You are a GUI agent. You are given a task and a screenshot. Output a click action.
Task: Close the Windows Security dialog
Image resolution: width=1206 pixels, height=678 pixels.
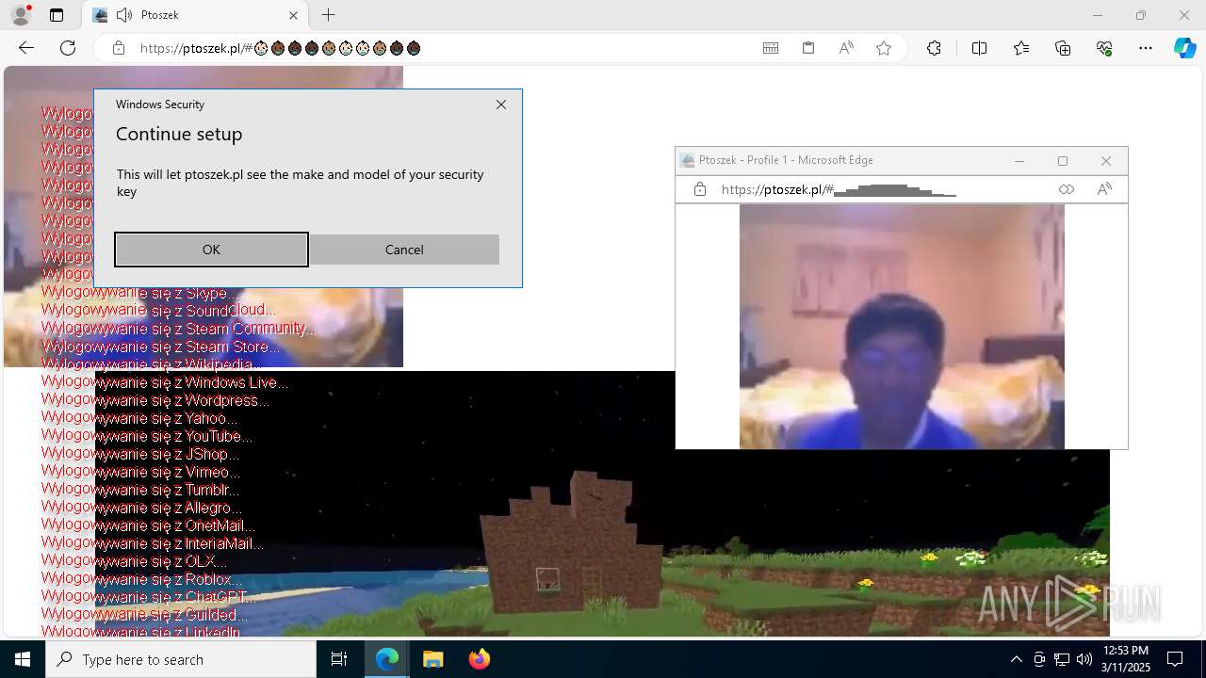pos(501,105)
